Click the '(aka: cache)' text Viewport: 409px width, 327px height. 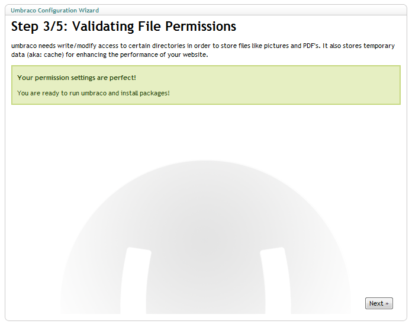pos(45,55)
